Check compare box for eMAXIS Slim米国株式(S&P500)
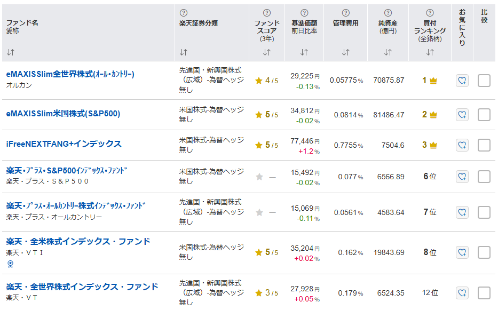 (484, 115)
